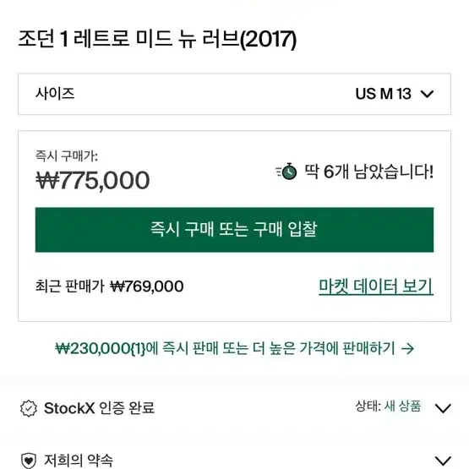
Task: Select the StockX 인증 완료 label
Action: pos(100,408)
